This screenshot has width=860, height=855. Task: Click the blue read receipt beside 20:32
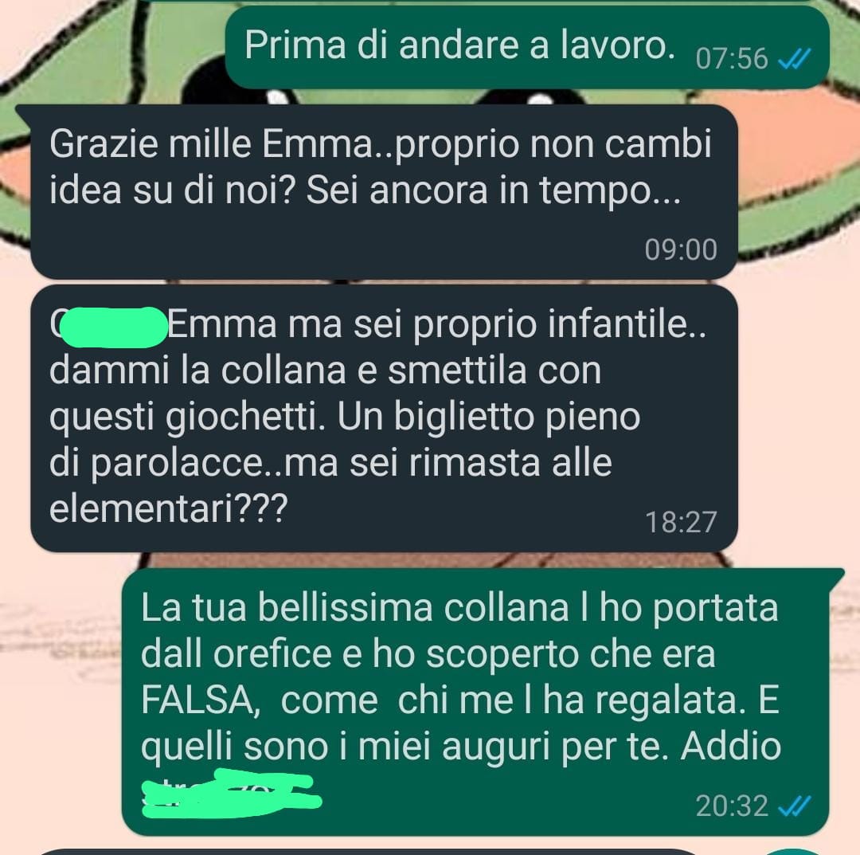[x=794, y=806]
